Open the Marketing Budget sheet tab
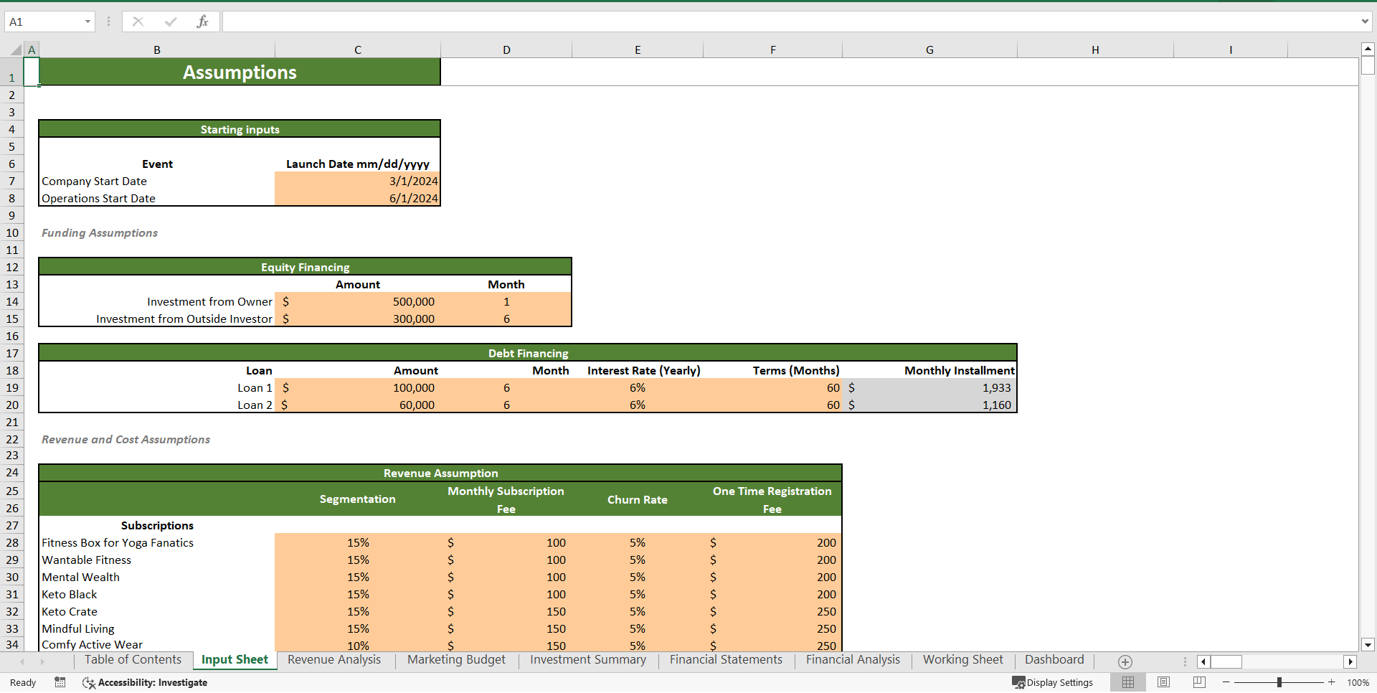Viewport: 1377px width, 693px height. coord(456,660)
